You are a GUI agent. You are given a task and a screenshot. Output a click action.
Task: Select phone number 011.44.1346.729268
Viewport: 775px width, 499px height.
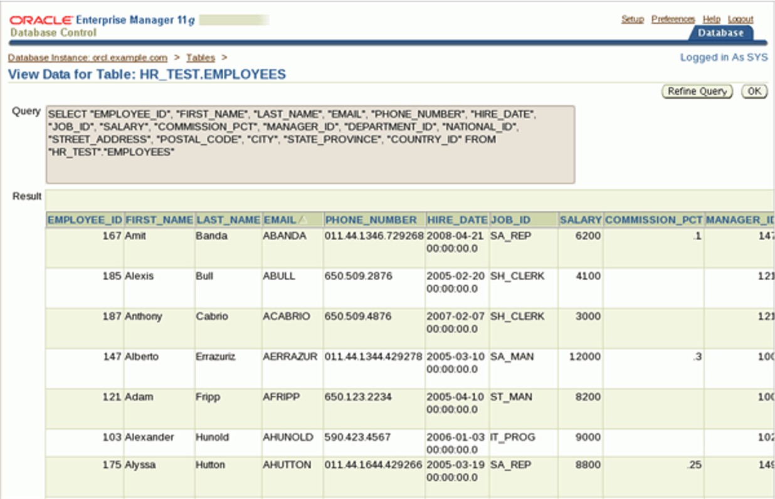click(374, 236)
